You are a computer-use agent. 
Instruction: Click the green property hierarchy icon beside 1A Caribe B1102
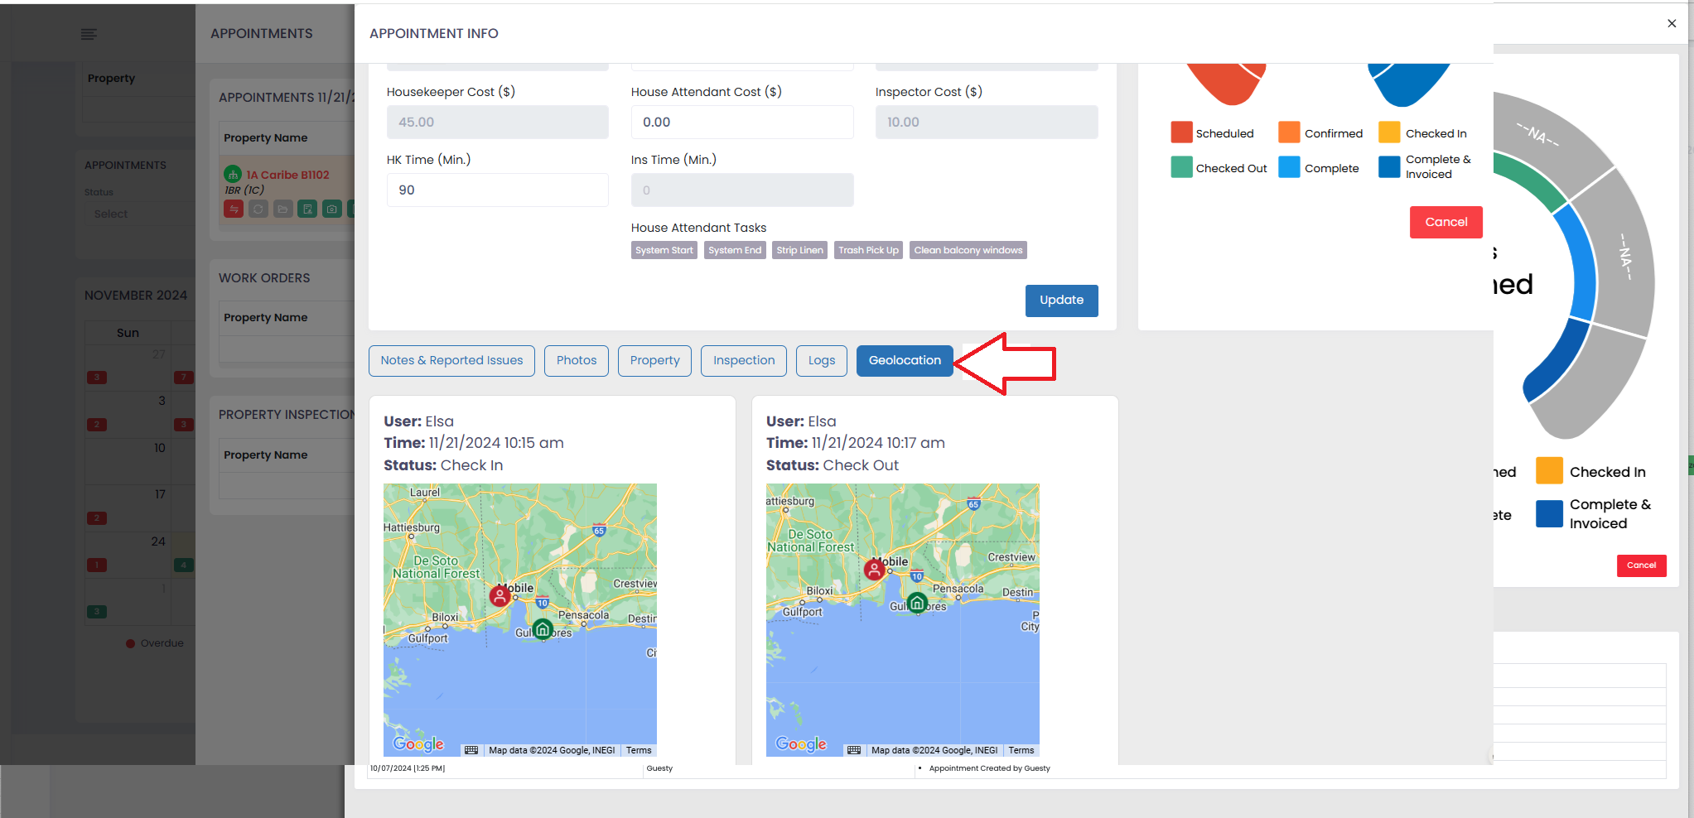[x=233, y=175]
